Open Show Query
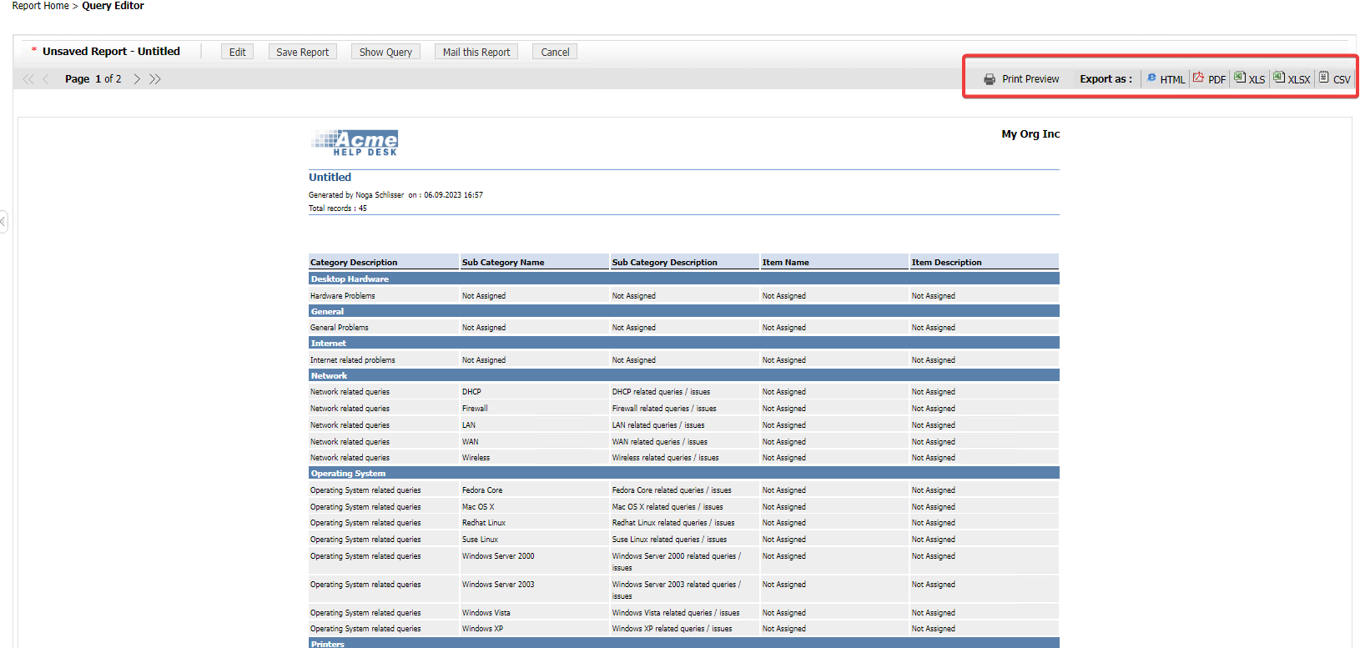This screenshot has width=1360, height=648. (385, 52)
